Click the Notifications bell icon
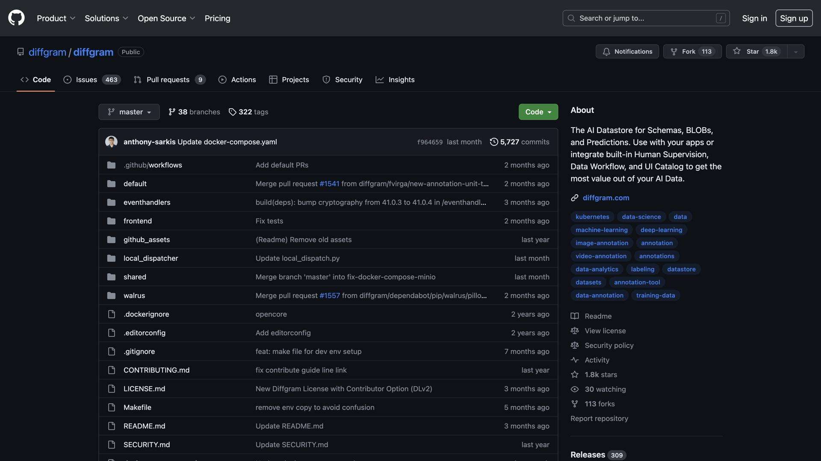821x461 pixels. (x=606, y=52)
